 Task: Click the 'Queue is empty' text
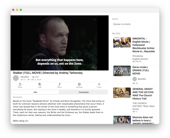122,24
